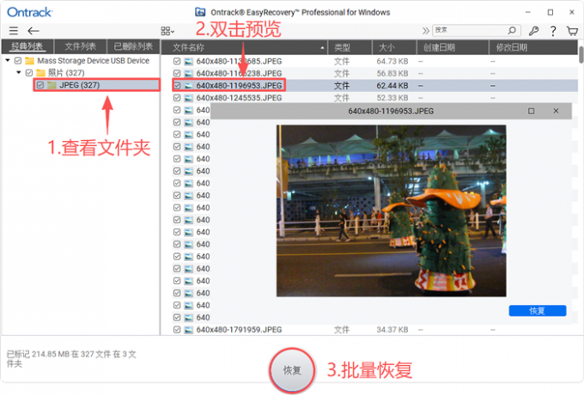Click the preview photo of cactus costumes
The image size is (584, 396).
pyautogui.click(x=391, y=210)
